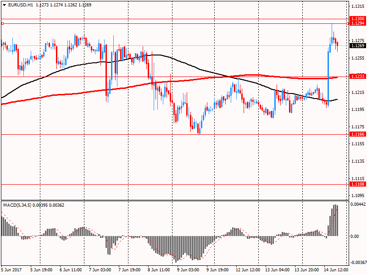367x275 pixels.
Task: Open the chart menu triangle beside EURUSD,H1
Action: [5, 5]
